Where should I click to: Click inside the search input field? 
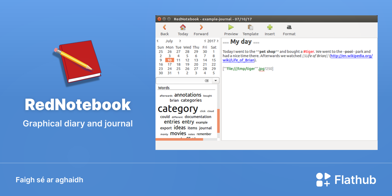[x=184, y=81]
